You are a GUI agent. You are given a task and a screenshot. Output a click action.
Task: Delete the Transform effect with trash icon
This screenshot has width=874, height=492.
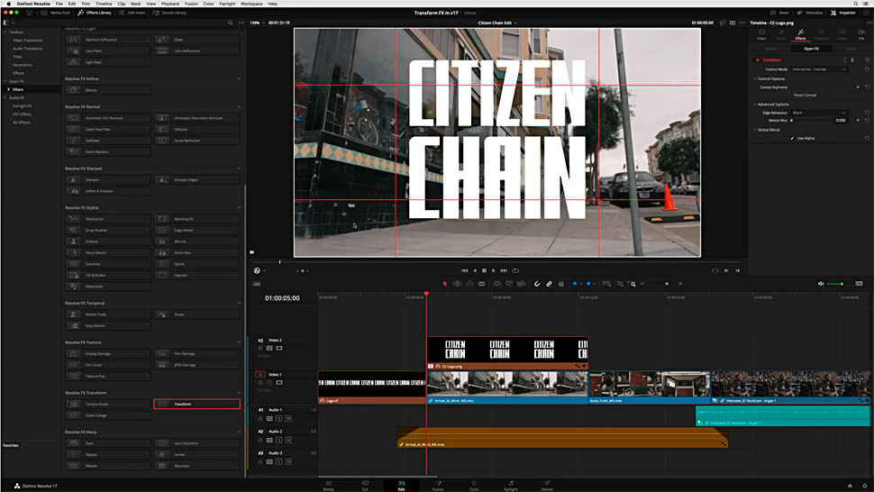click(x=852, y=60)
